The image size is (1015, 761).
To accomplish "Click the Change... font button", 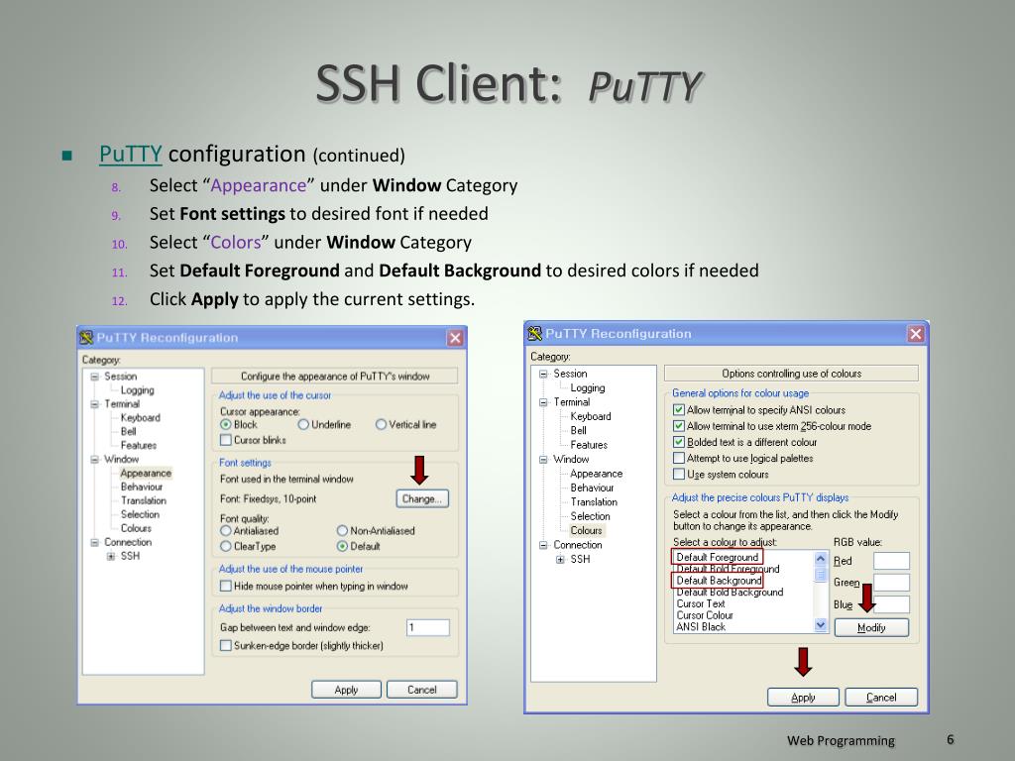I will 422,498.
